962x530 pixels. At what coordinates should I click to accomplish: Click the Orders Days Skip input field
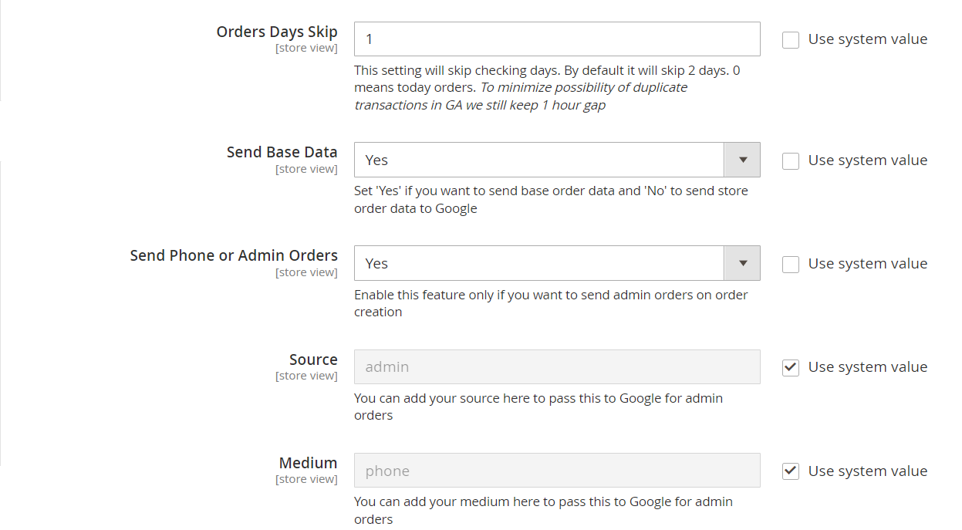pos(556,39)
